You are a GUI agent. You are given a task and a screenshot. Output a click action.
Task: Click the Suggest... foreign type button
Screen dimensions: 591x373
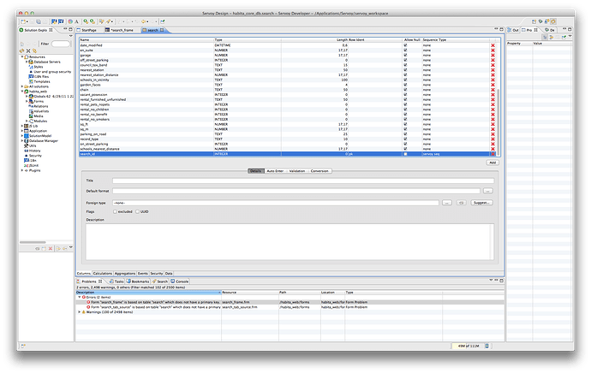481,203
